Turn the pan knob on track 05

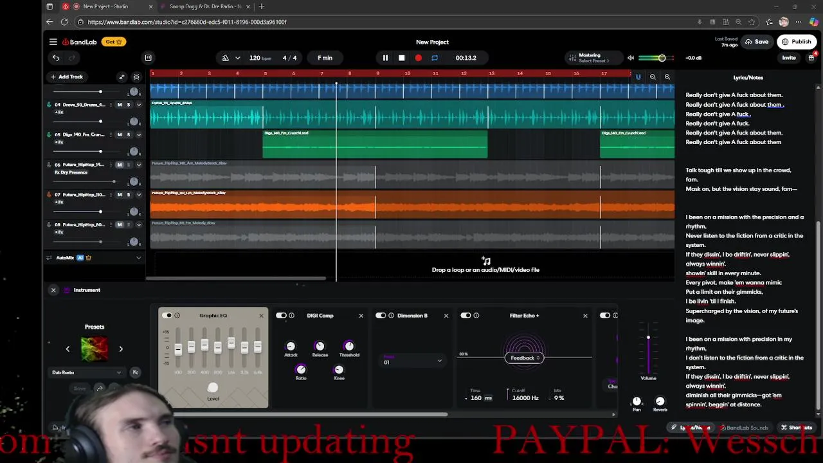click(x=134, y=152)
